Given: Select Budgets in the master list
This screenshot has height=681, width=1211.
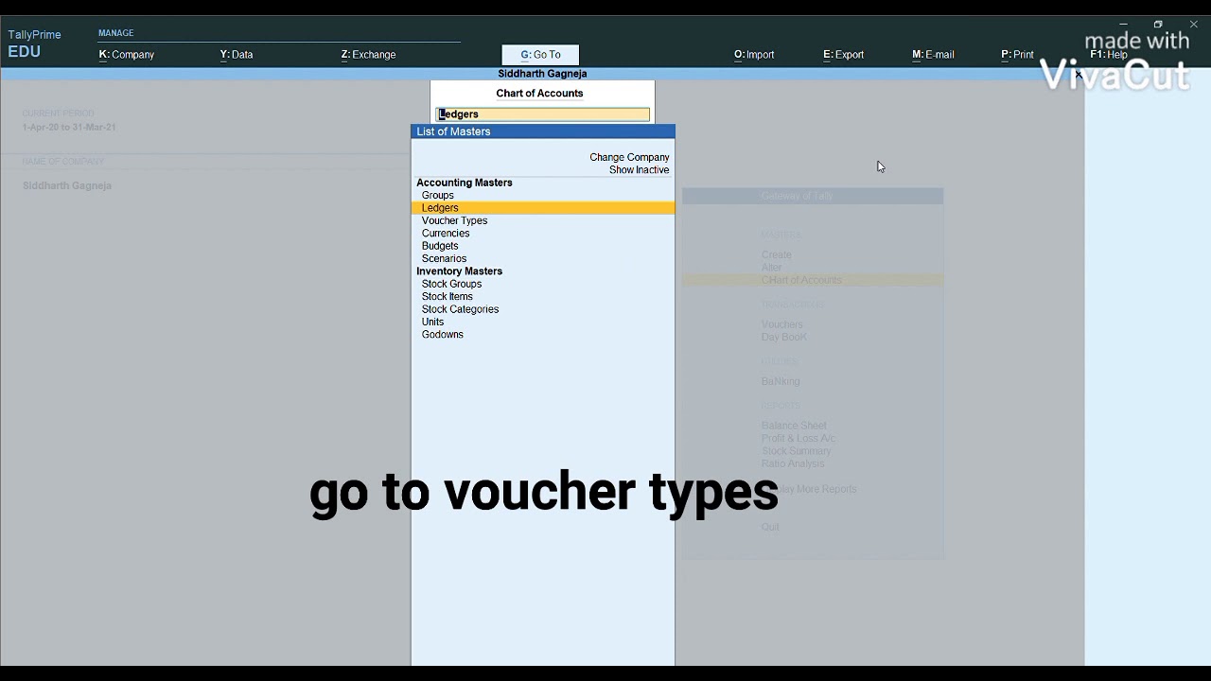Looking at the screenshot, I should (440, 246).
